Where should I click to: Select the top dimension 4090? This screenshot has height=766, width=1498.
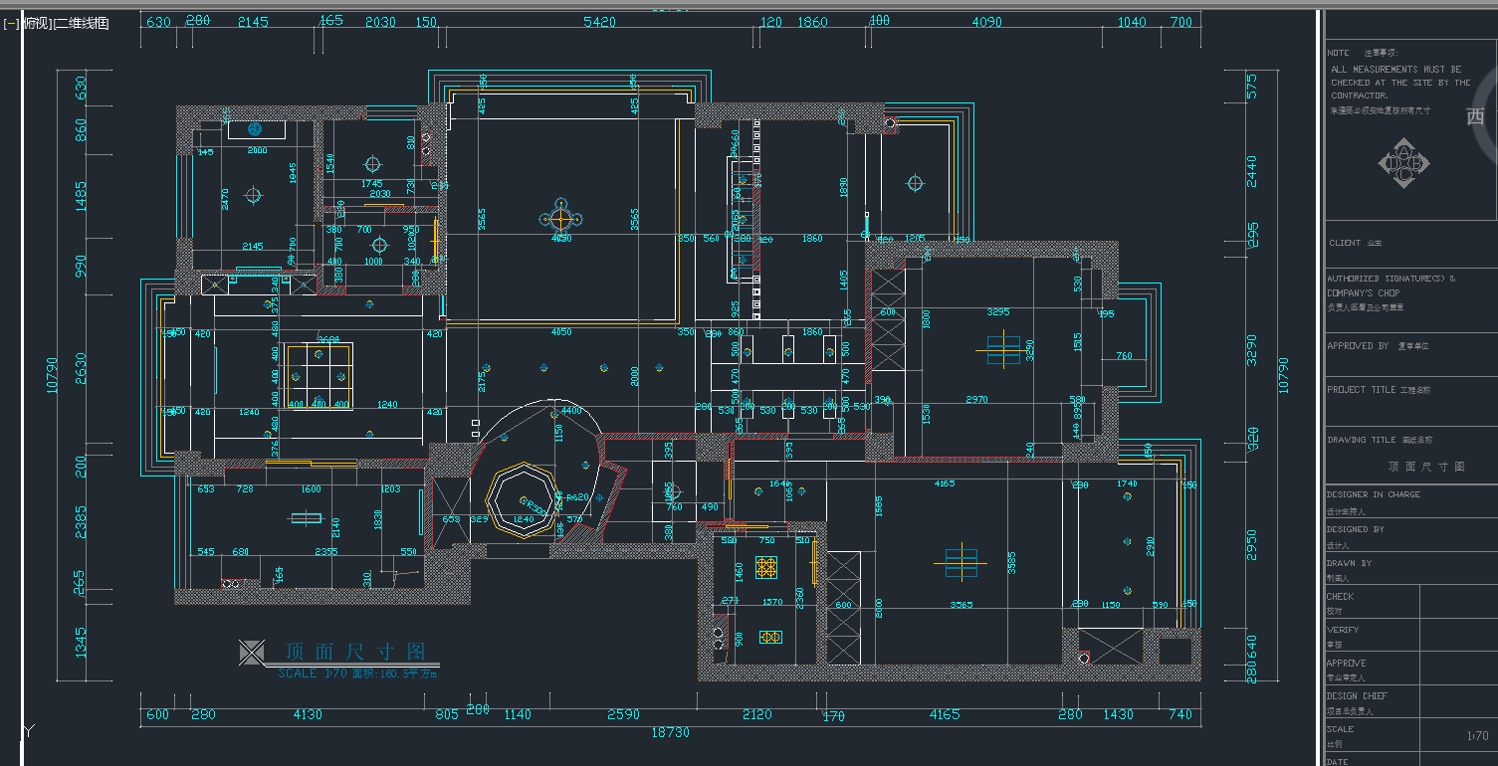pos(985,21)
